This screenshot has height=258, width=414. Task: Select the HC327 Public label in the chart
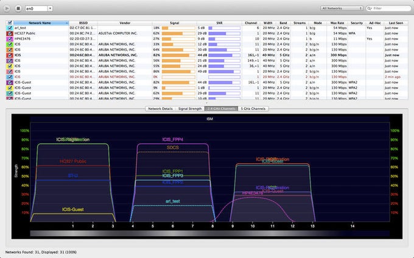coord(73,161)
